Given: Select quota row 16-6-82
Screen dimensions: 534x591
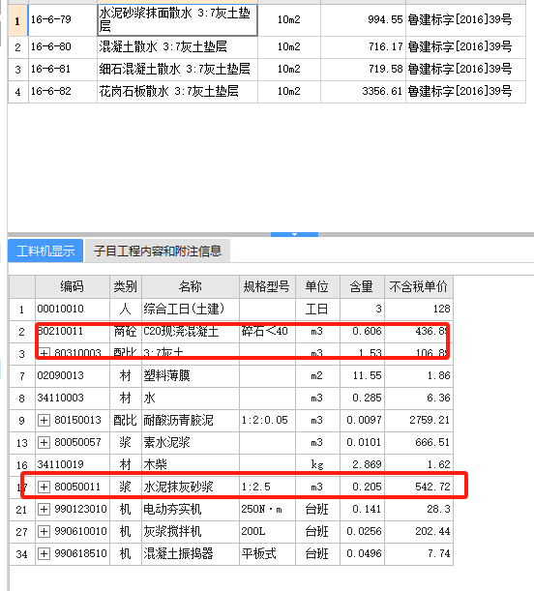Looking at the screenshot, I should pyautogui.click(x=267, y=92).
